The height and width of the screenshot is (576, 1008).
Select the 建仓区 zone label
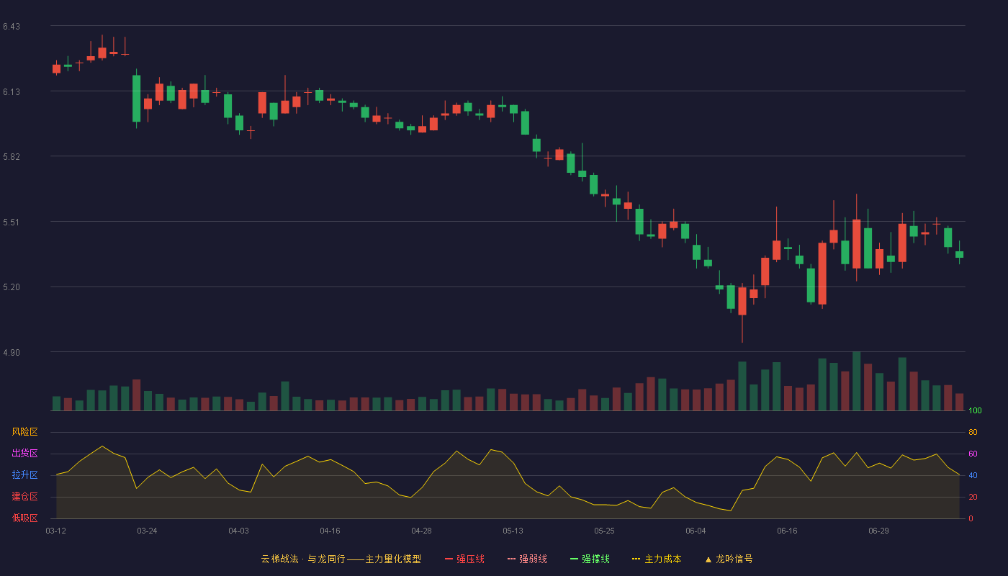pyautogui.click(x=24, y=497)
